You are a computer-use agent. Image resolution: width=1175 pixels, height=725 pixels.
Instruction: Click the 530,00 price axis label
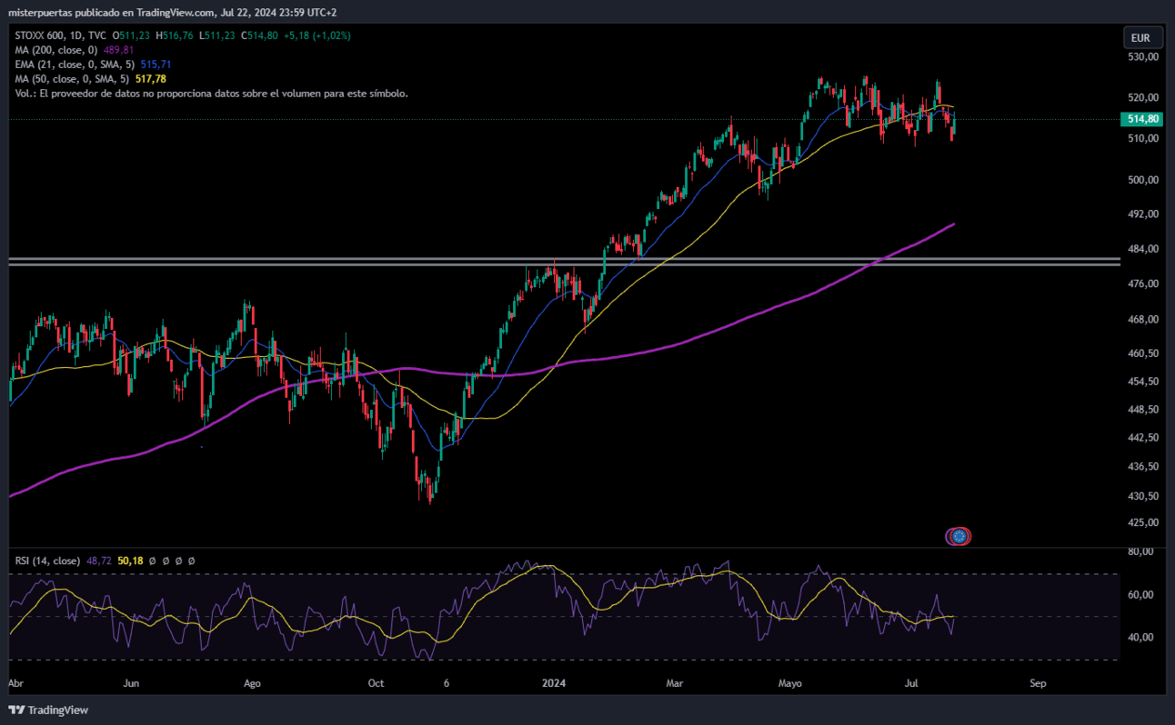1143,56
